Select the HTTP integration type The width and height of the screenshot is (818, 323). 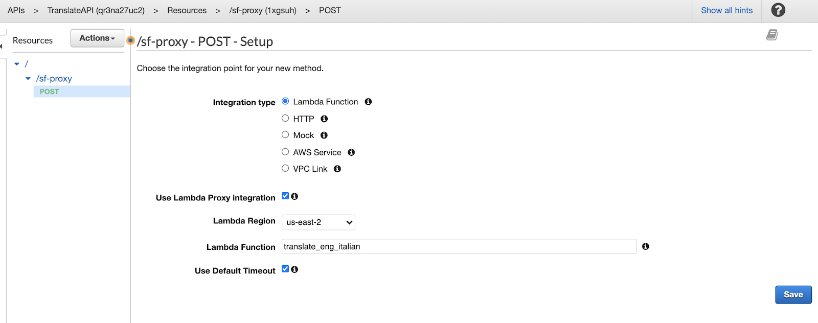click(285, 118)
